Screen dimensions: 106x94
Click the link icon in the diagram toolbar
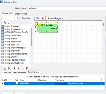click(37, 18)
